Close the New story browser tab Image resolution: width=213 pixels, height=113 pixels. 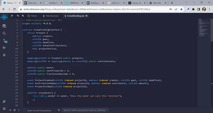41,3
